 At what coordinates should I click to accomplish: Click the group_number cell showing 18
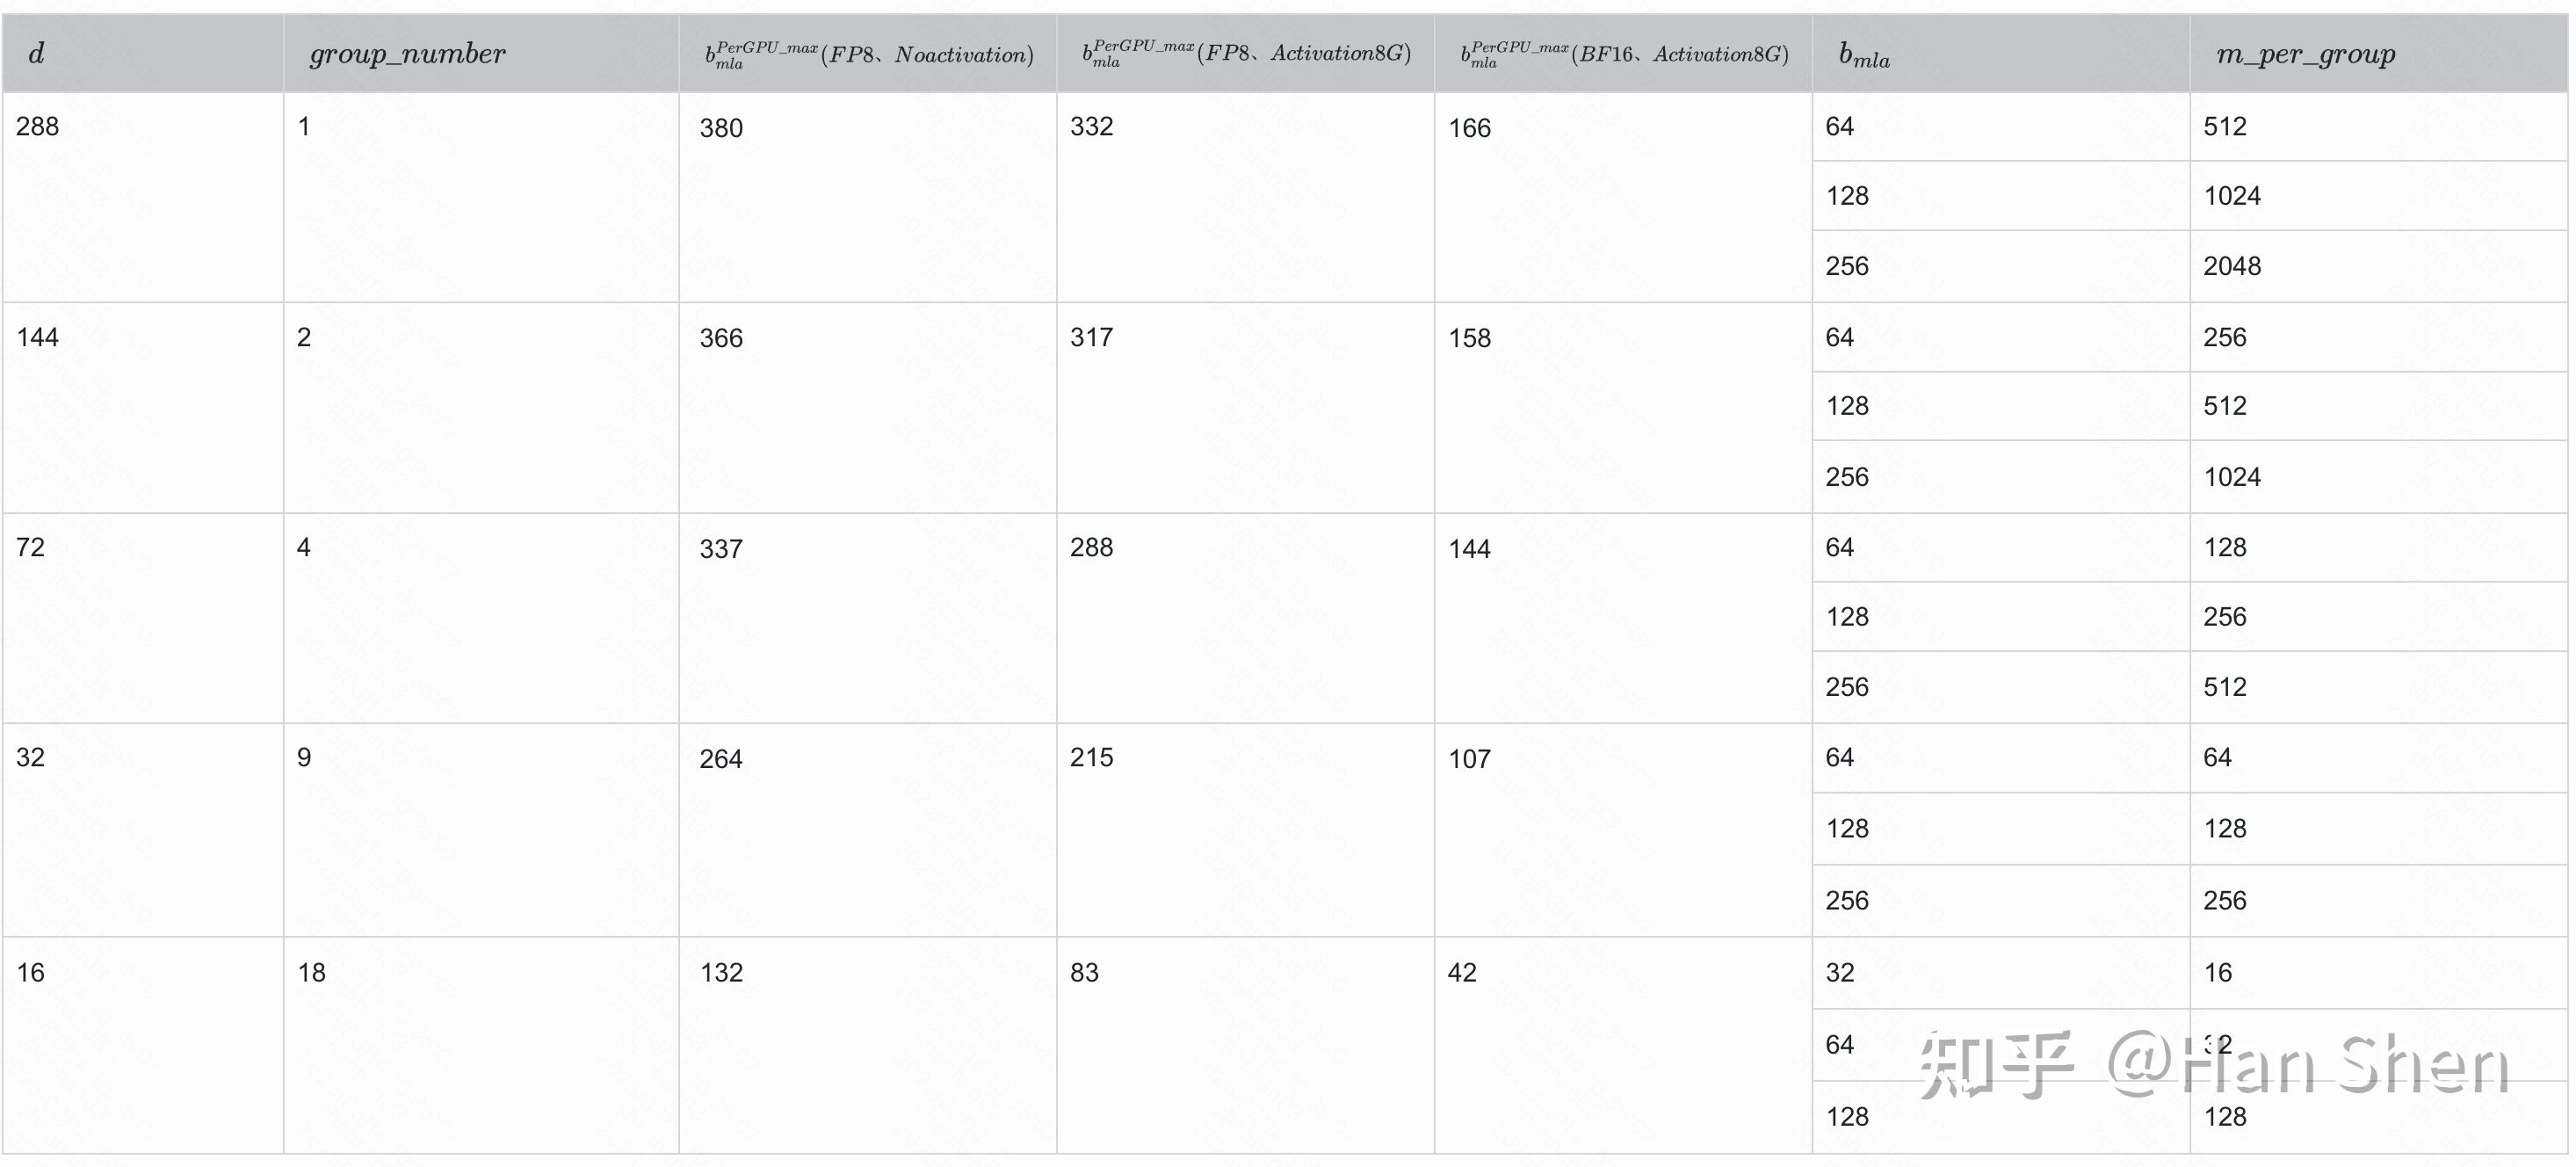click(311, 973)
